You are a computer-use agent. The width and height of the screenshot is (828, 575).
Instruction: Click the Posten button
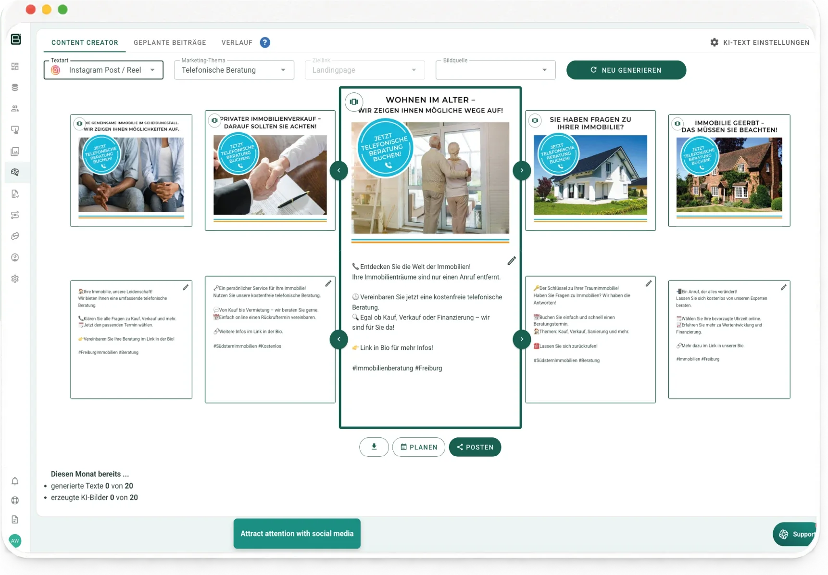(475, 447)
